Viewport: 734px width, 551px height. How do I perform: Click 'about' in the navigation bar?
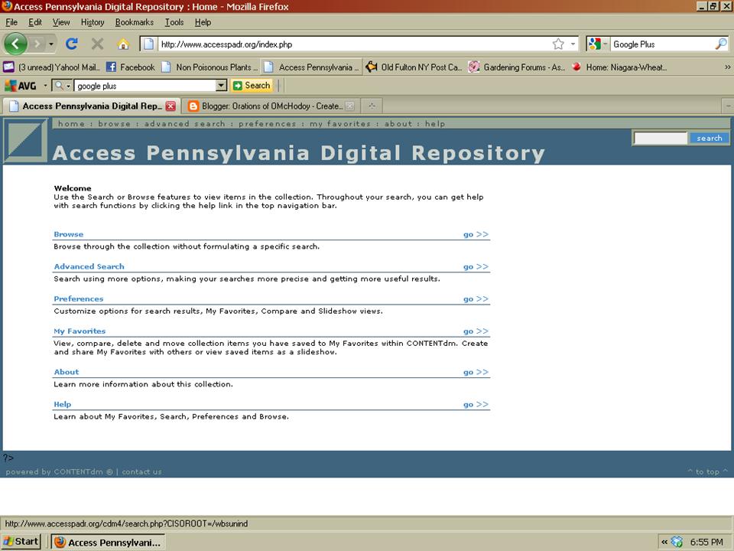[398, 124]
